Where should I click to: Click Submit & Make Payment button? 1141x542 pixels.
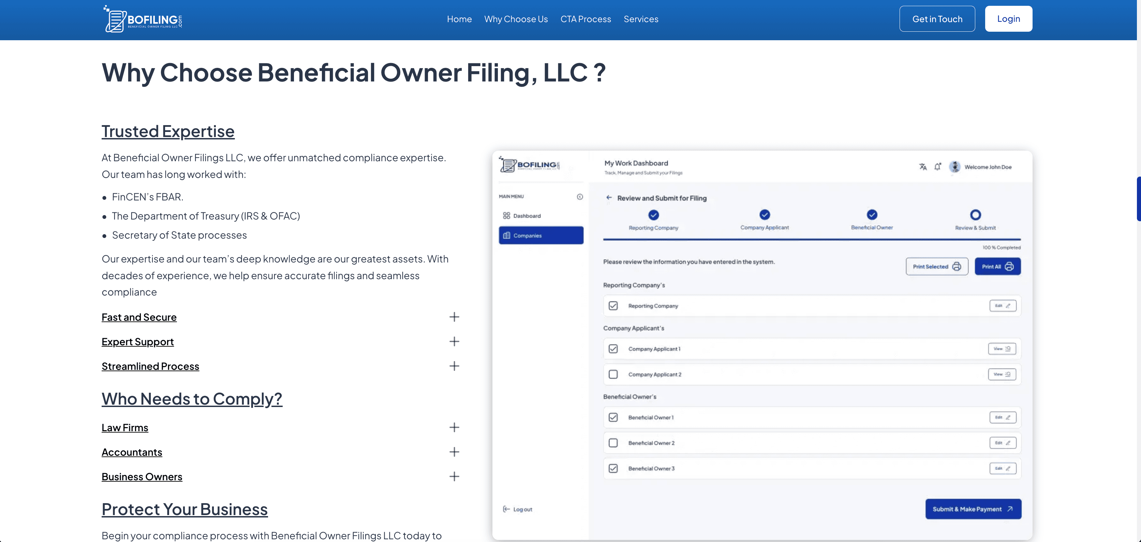(973, 509)
